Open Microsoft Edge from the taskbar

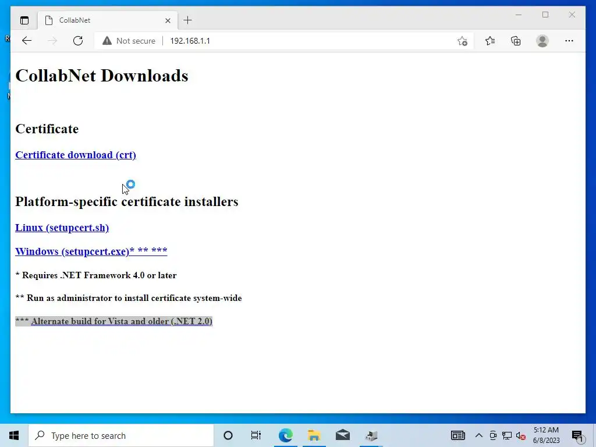(x=285, y=435)
